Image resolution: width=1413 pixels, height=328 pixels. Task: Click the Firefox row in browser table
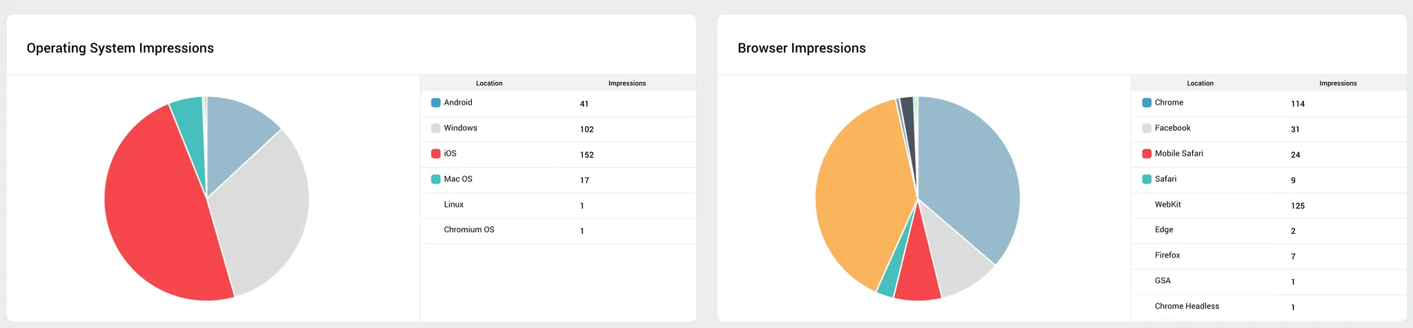pos(1269,256)
